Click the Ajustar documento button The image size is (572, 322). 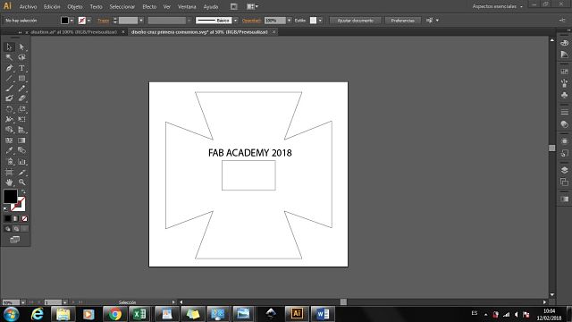point(356,21)
